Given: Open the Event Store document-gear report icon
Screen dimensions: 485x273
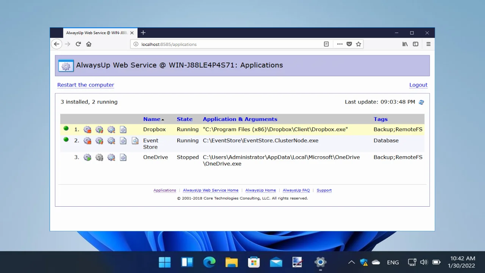Looking at the screenshot, I should click(123, 141).
